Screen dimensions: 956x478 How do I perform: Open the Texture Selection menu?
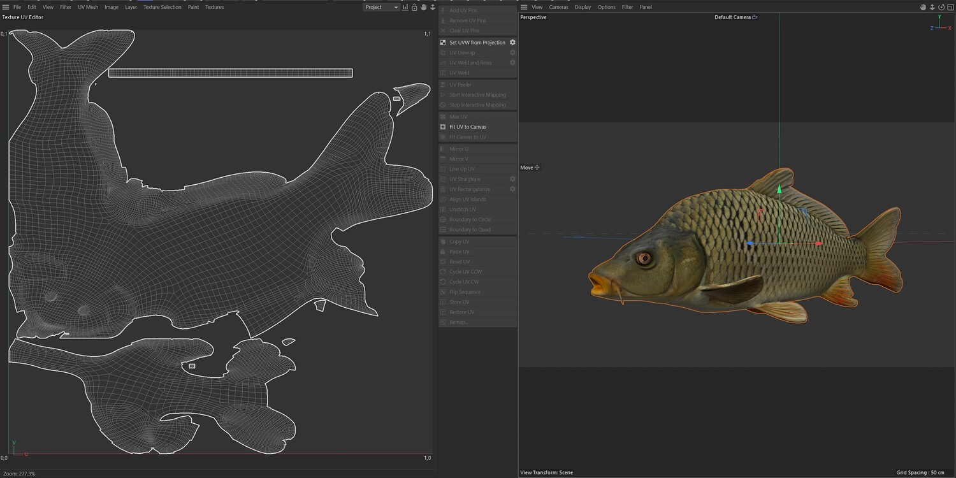coord(162,7)
